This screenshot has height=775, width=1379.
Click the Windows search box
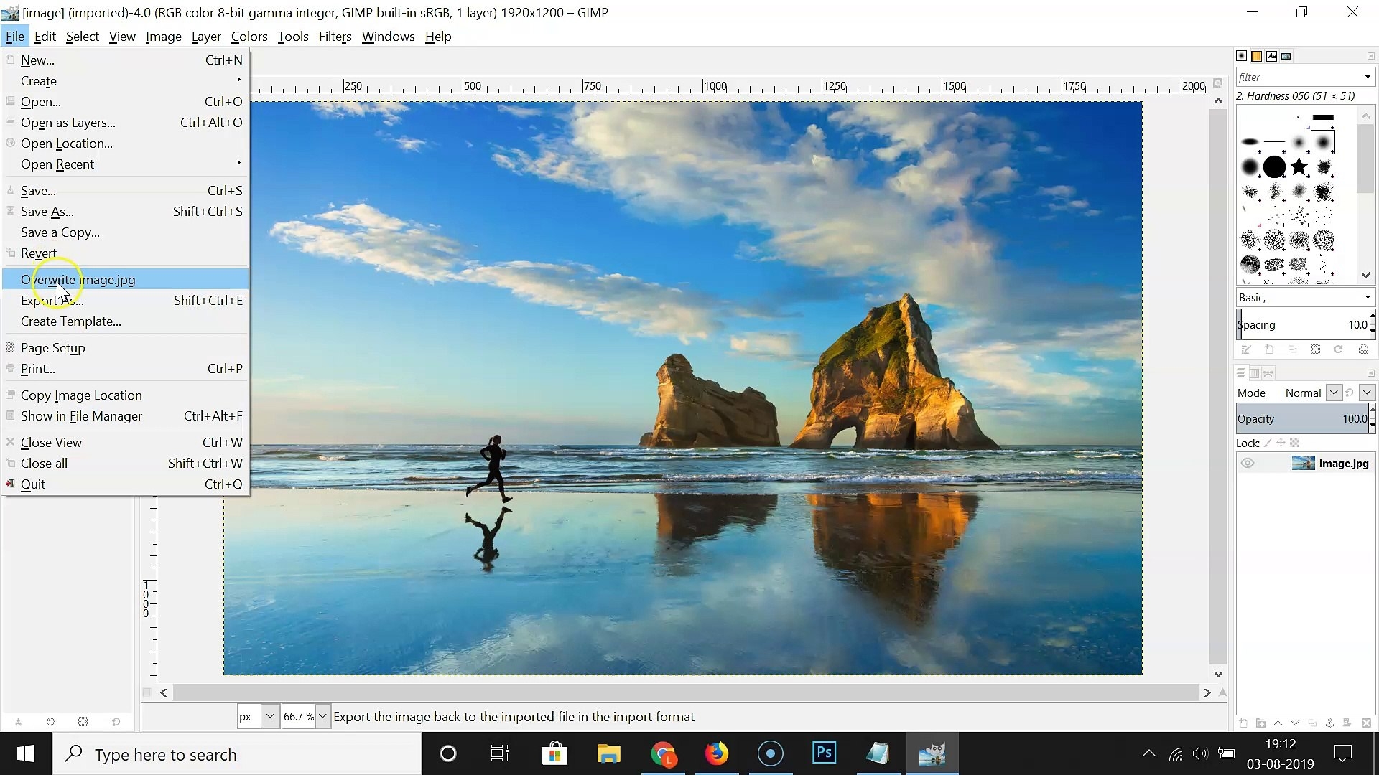(x=237, y=754)
